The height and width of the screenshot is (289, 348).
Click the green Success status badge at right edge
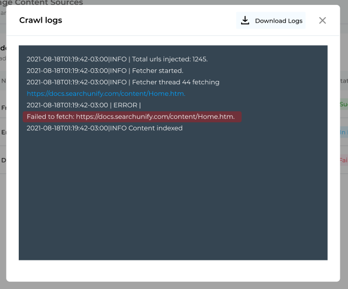tap(344, 104)
